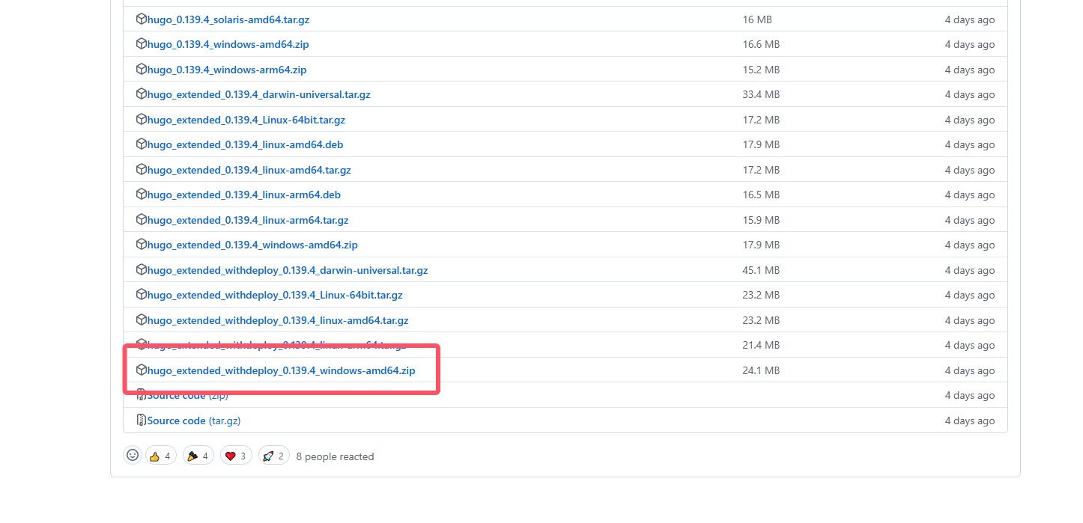This screenshot has width=1083, height=523.
Task: Toggle the party popper reaction
Action: coord(198,456)
